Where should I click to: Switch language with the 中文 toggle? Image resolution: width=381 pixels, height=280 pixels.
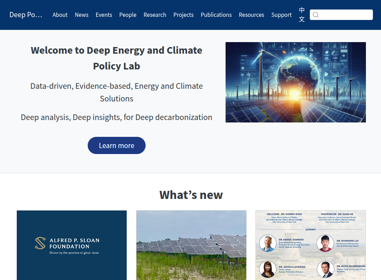point(302,15)
